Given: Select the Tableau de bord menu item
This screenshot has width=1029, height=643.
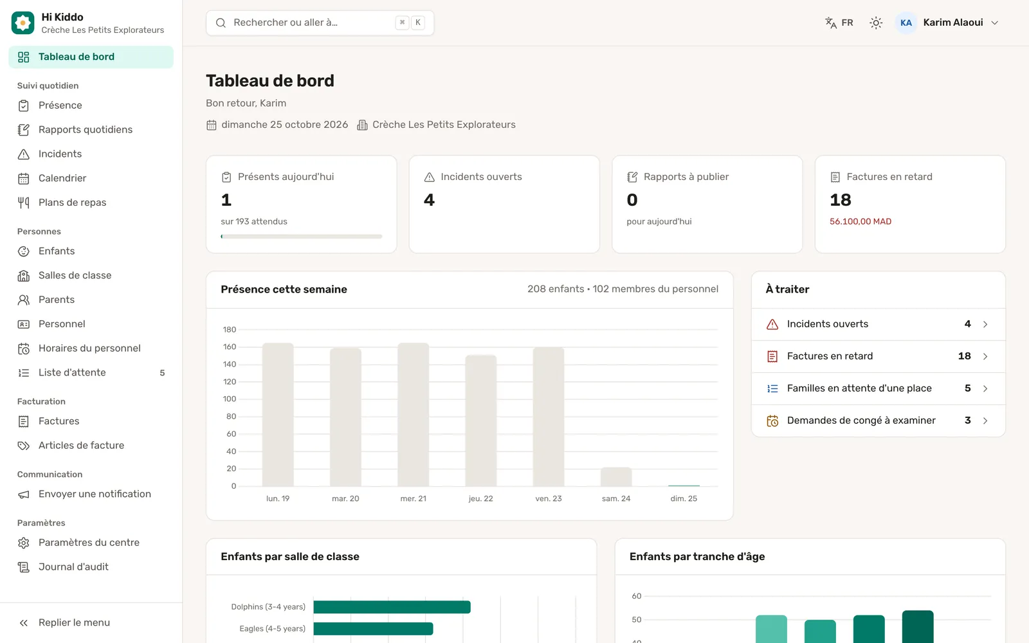Looking at the screenshot, I should (x=91, y=57).
